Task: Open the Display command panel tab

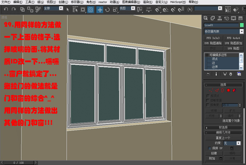Action: pyautogui.click(x=233, y=18)
